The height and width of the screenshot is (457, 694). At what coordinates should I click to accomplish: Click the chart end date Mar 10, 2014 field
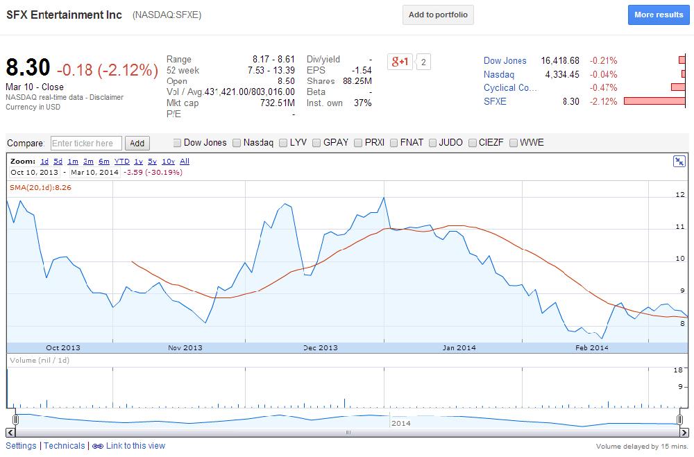point(94,173)
